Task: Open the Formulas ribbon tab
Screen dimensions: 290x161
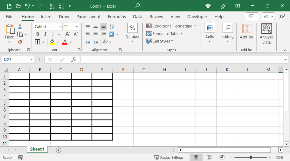Action: coord(117,17)
